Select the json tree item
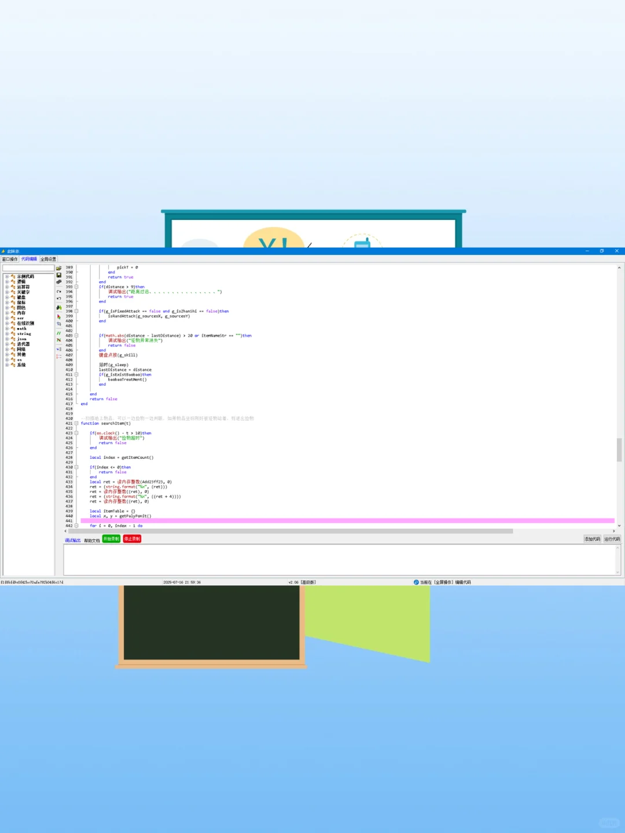The image size is (625, 833). coord(21,339)
